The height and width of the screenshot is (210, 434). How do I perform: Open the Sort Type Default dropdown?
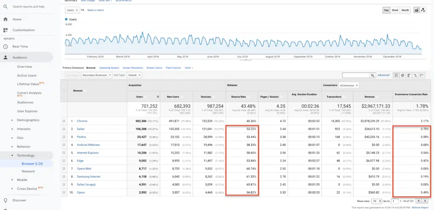134,75
